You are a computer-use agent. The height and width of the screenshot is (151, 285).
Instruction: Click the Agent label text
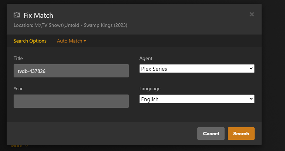(x=146, y=58)
